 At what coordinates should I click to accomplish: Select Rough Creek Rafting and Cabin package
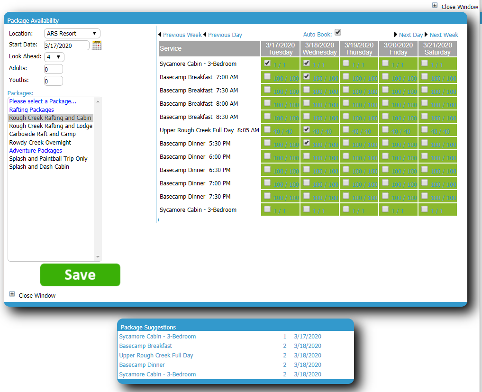pyautogui.click(x=50, y=118)
